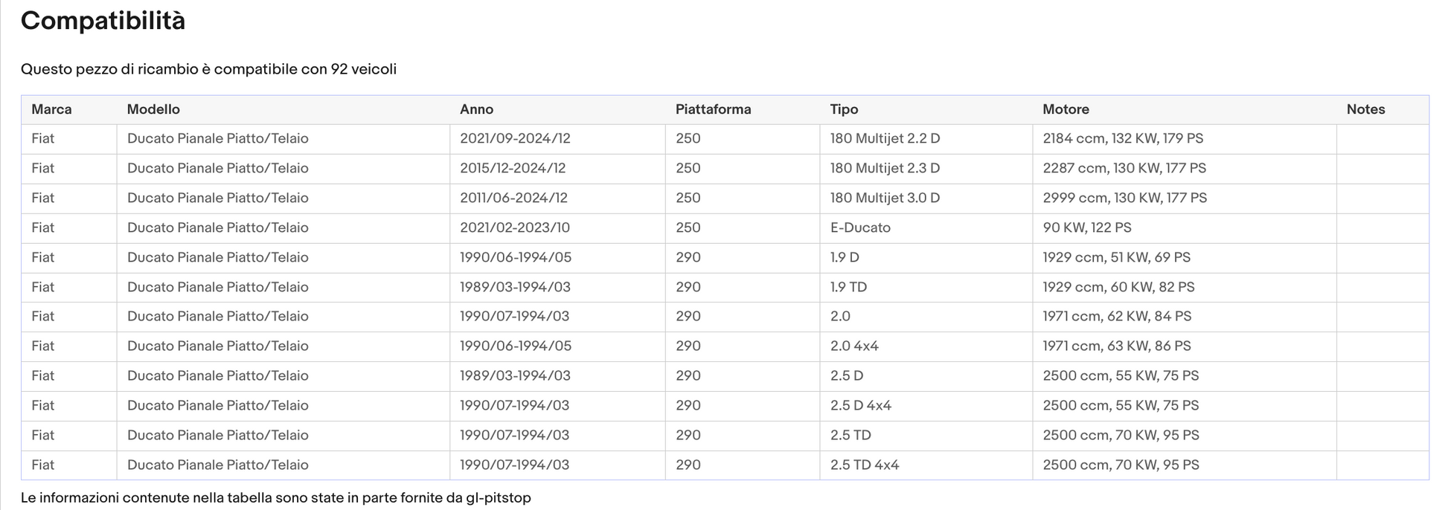The width and height of the screenshot is (1448, 510).
Task: Select the '2.0 4x4' type cell
Action: 926,346
